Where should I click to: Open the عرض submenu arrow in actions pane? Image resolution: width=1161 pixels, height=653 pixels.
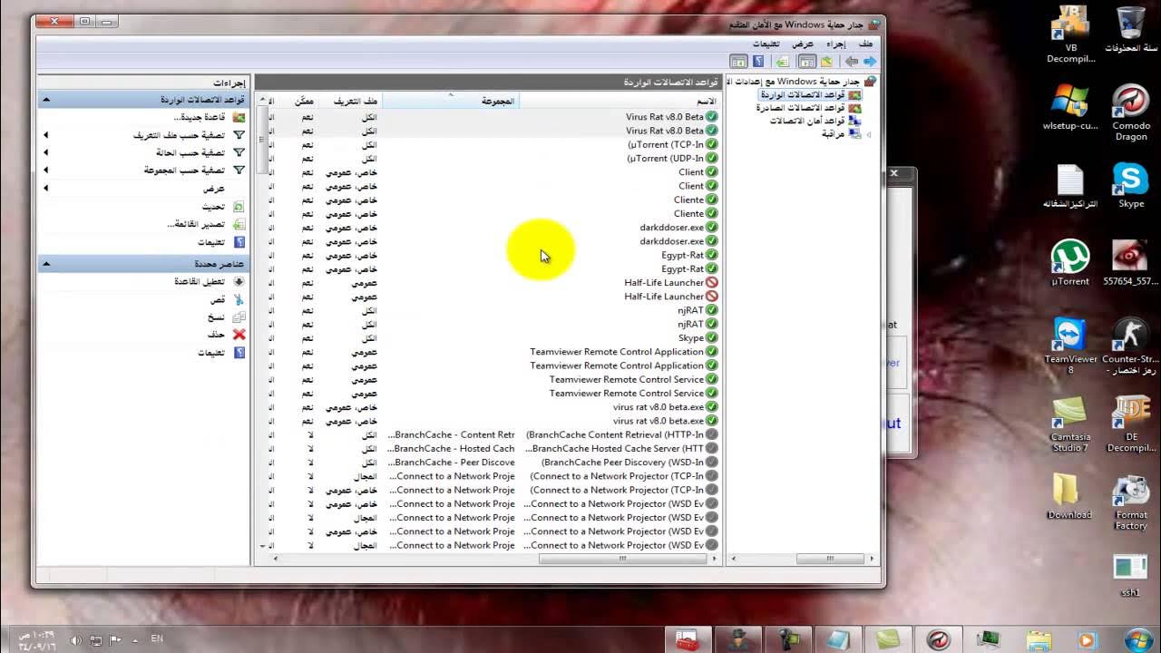(x=46, y=189)
